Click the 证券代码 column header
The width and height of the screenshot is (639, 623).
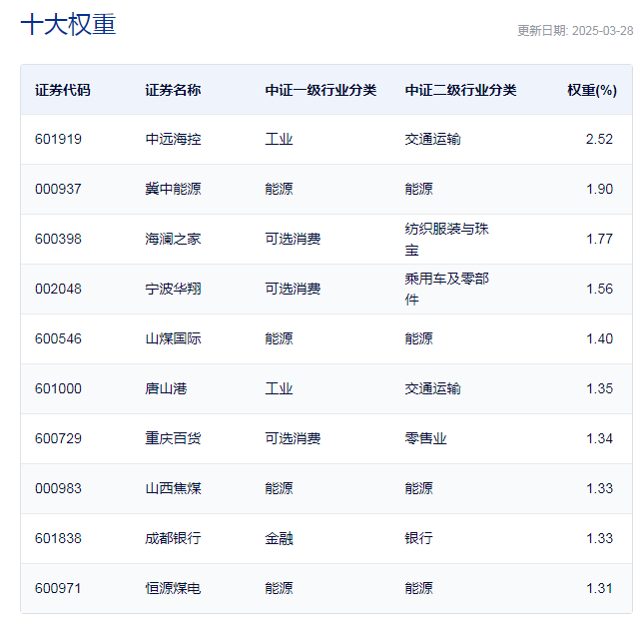click(62, 90)
